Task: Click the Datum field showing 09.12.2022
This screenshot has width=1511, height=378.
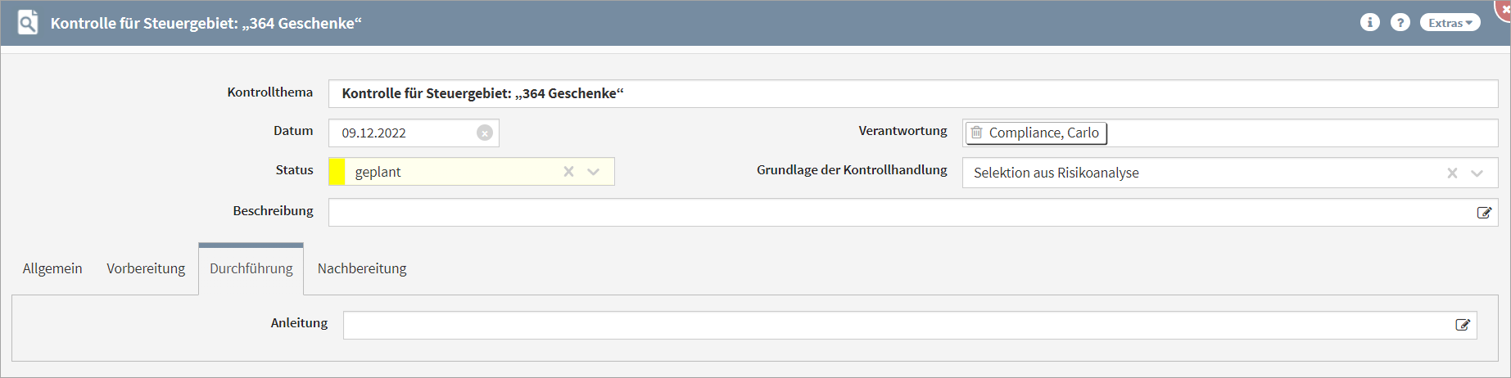Action: (x=401, y=133)
